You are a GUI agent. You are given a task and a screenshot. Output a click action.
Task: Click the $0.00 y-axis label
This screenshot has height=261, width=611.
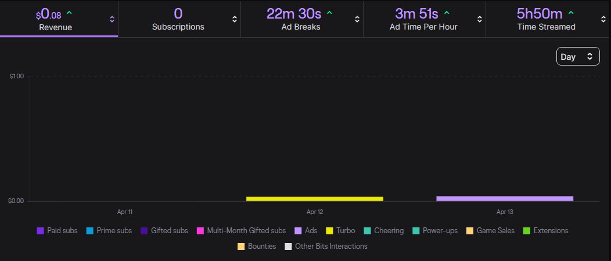tap(17, 201)
